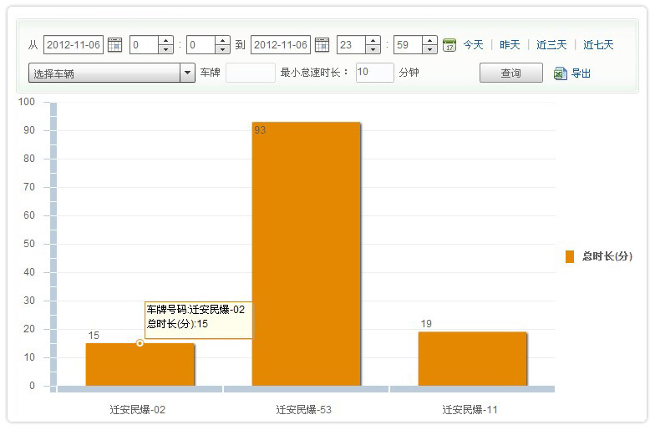Decrease the end minute value 59
655x430 pixels.
tap(429, 49)
